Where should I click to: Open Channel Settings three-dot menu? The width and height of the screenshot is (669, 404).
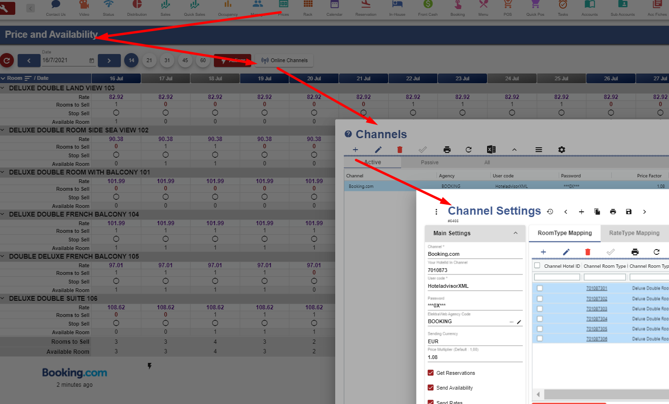tap(436, 212)
